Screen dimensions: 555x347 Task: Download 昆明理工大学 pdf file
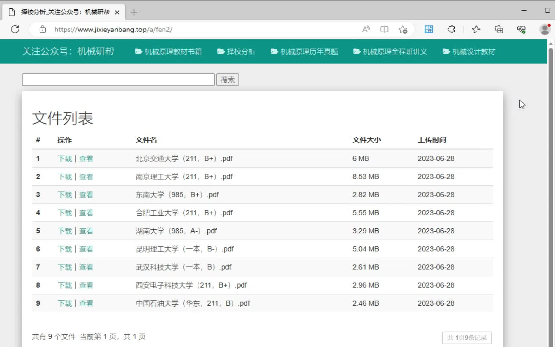pos(65,249)
